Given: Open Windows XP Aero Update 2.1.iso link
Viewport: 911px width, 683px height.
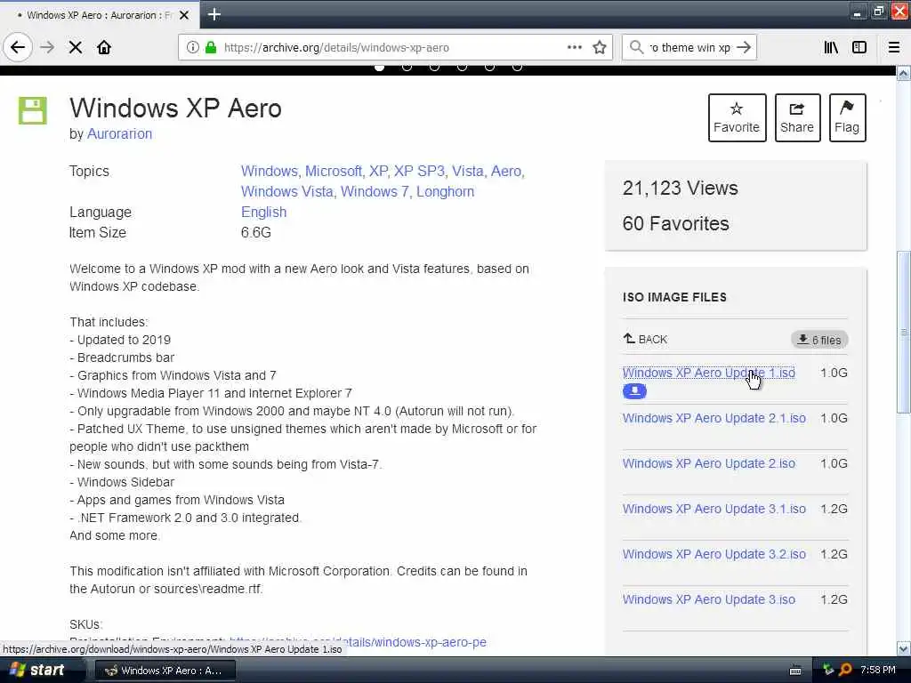Looking at the screenshot, I should [714, 418].
